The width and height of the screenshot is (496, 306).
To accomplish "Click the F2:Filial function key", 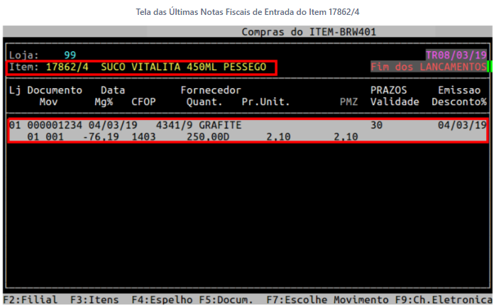I will (29, 300).
